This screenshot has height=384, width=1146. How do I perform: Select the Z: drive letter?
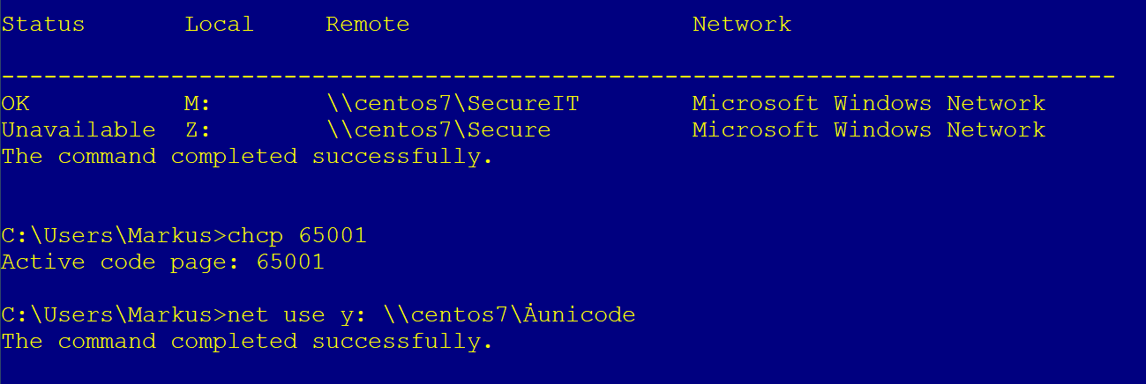pos(198,130)
